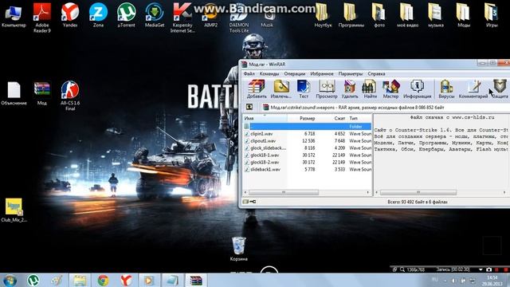The image size is (510, 287).
Task: Open the Избранное menu
Action: point(322,74)
